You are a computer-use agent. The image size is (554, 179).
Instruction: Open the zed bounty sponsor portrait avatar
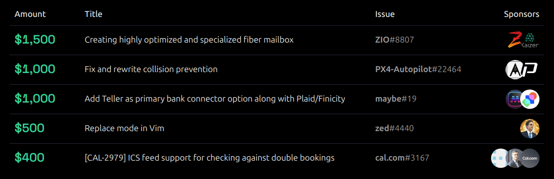pyautogui.click(x=530, y=129)
